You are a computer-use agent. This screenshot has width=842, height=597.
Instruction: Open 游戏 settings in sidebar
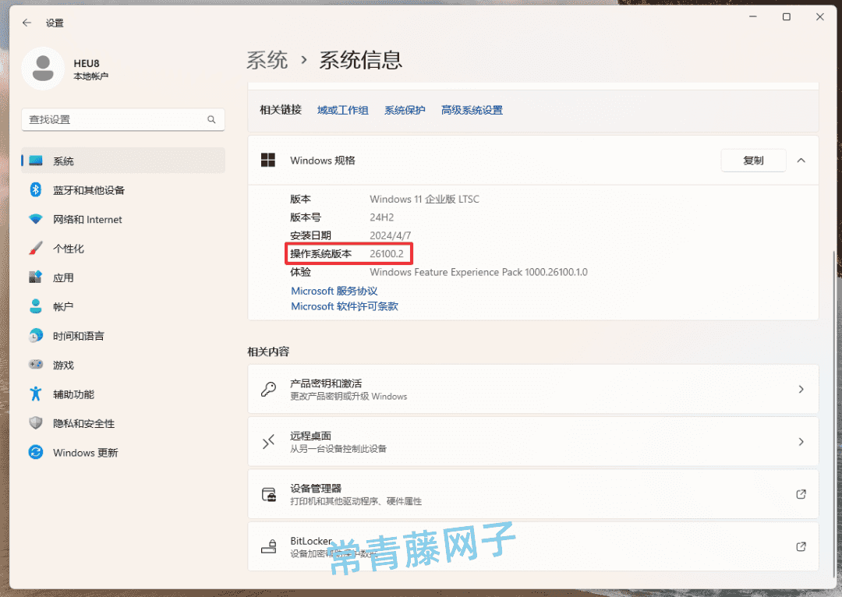[x=123, y=365]
